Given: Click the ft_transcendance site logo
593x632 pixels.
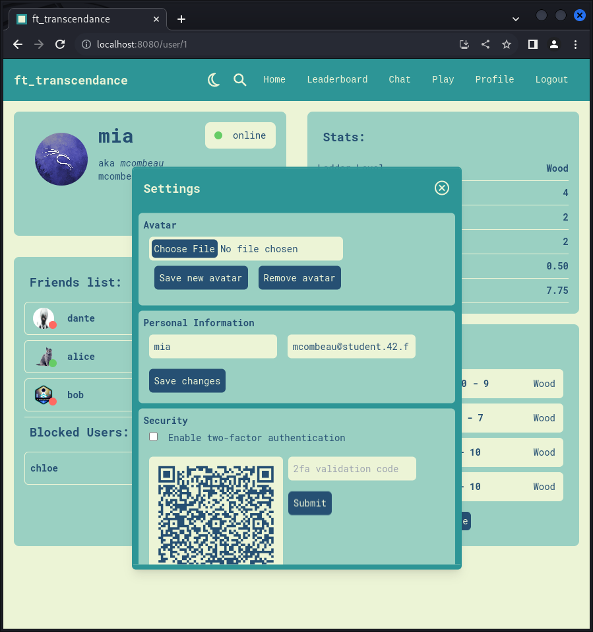Looking at the screenshot, I should pyautogui.click(x=71, y=80).
